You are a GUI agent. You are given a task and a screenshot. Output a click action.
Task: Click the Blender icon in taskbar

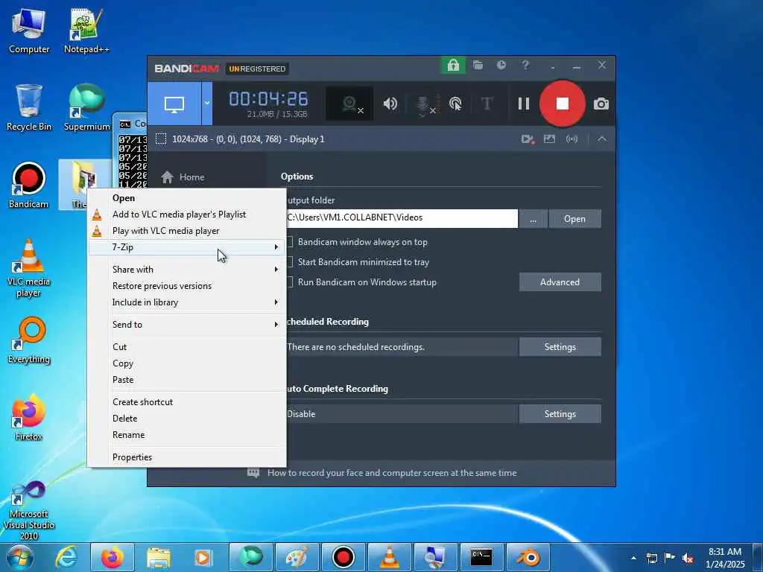[528, 557]
